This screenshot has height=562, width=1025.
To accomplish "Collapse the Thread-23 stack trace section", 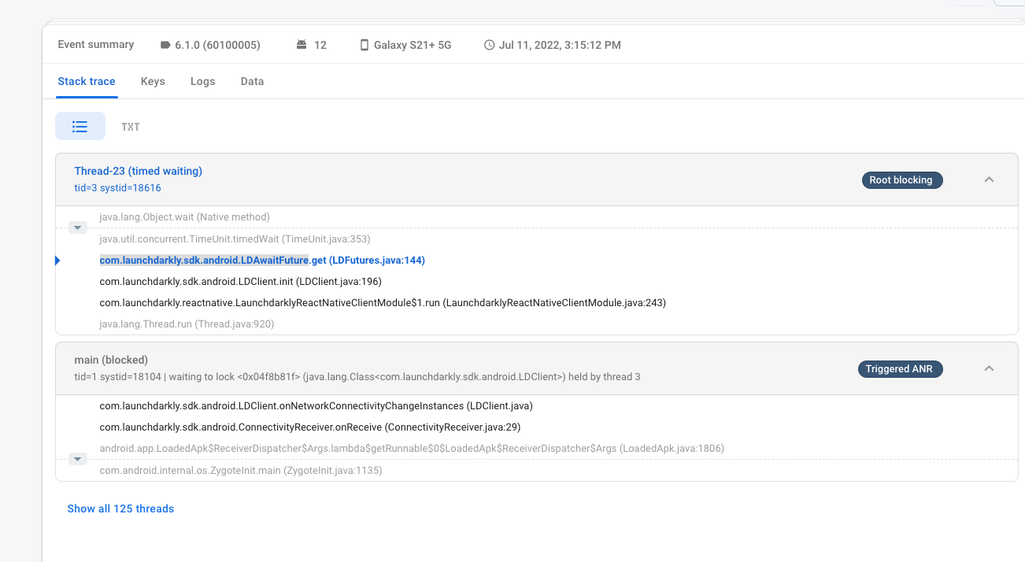I will (x=989, y=179).
